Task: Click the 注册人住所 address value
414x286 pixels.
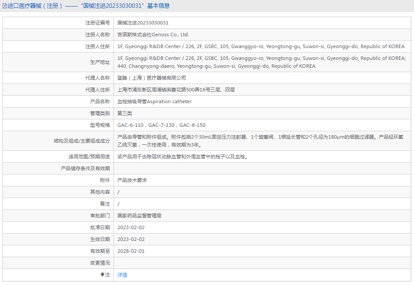Action: (x=261, y=46)
